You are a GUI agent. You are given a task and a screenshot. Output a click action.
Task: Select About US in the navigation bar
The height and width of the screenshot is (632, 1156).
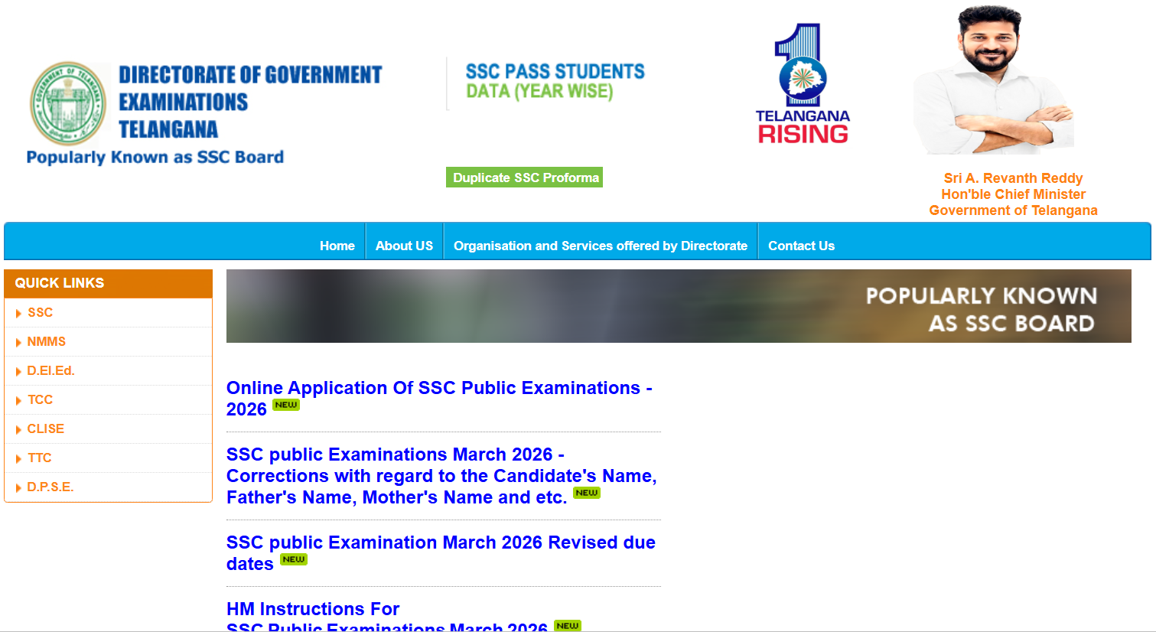point(404,246)
